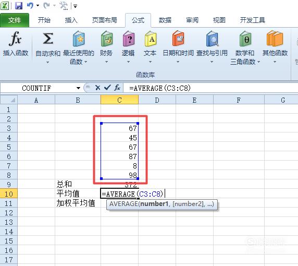The width and height of the screenshot is (298, 266).
Task: Cancel formula entry with the X button
Action: coord(98,88)
